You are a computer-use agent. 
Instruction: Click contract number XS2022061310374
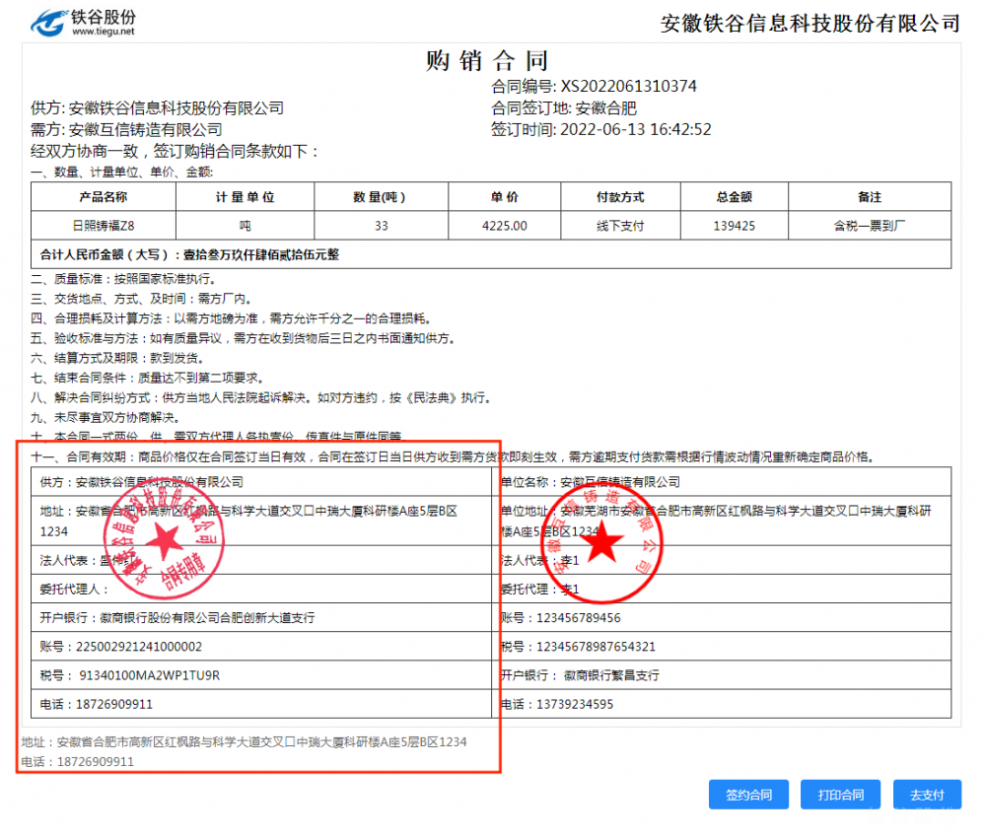[628, 87]
